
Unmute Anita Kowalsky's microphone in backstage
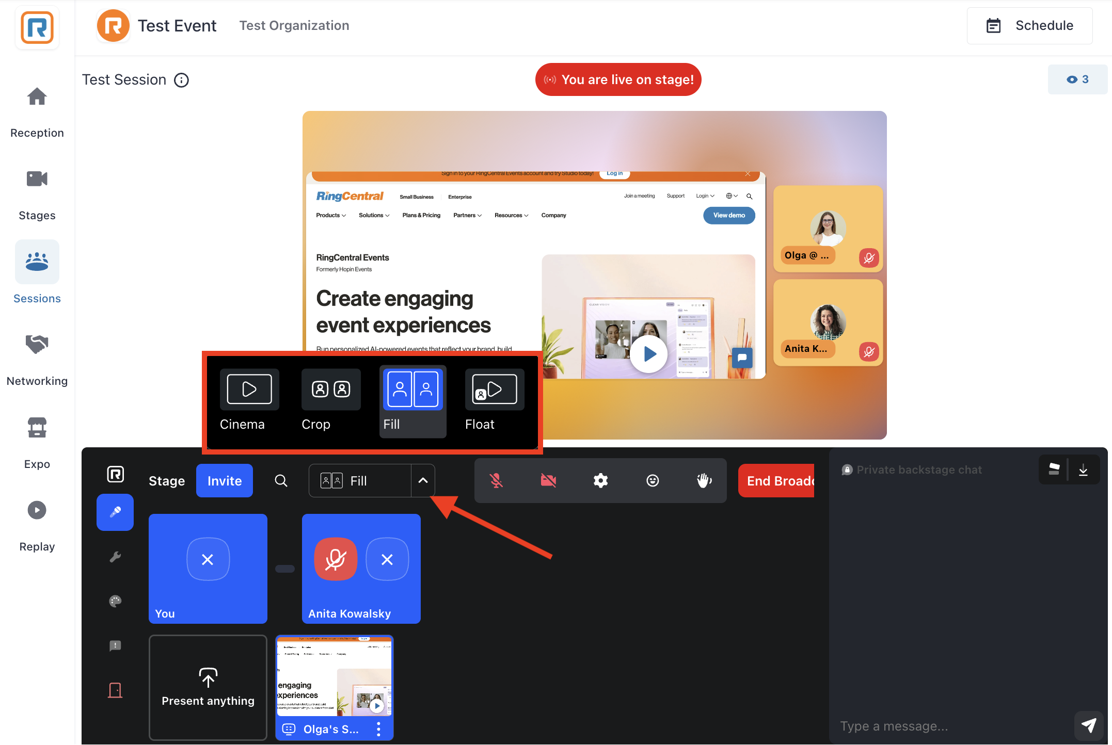coord(336,559)
